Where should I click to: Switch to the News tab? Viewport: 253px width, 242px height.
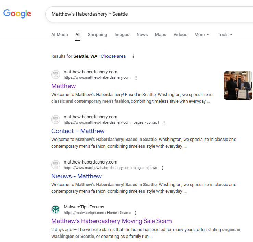[x=142, y=35]
